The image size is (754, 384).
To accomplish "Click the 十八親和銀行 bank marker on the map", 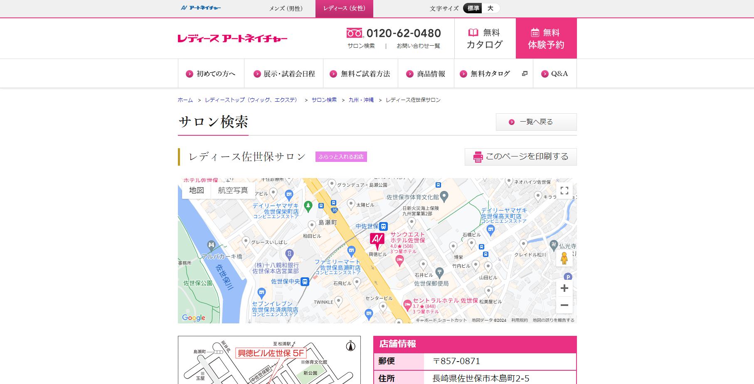I will point(289,254).
